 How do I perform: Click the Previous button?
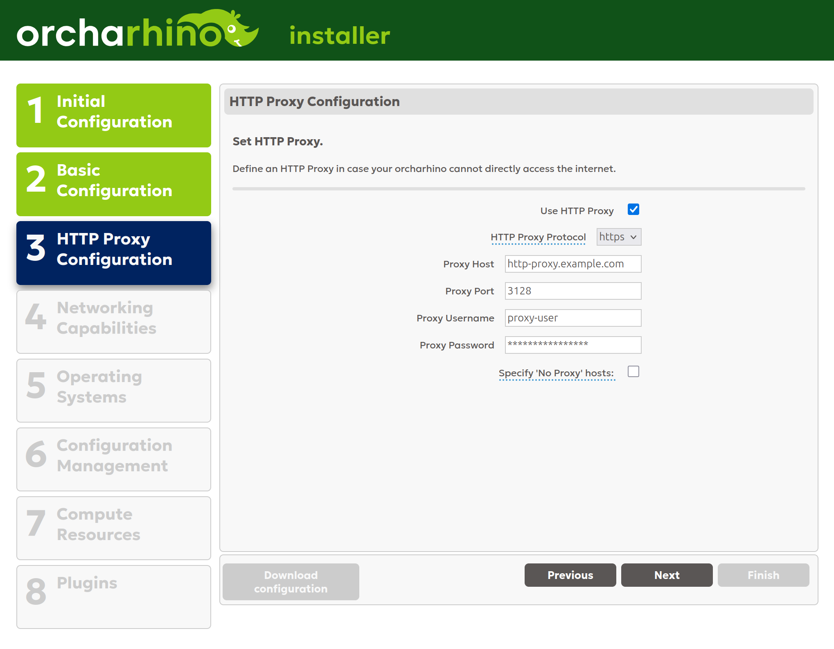[570, 575]
